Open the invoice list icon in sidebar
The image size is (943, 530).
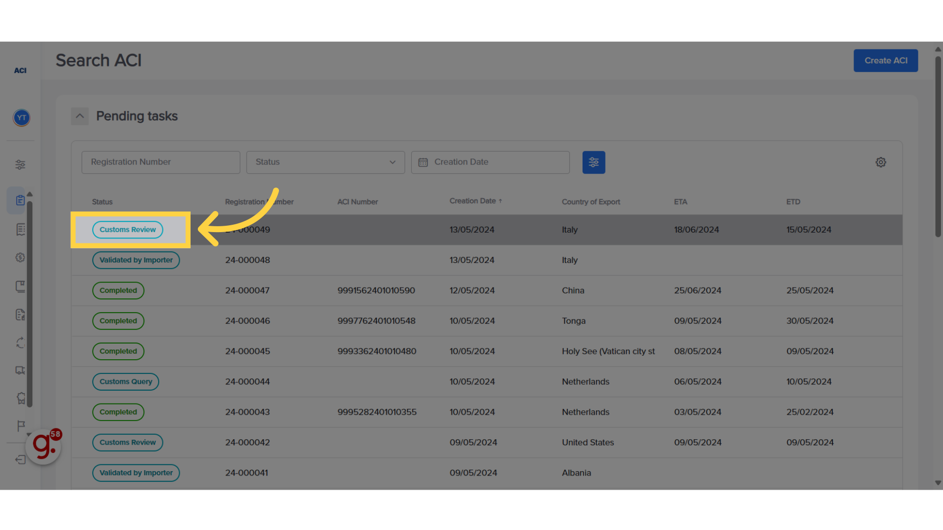[x=20, y=229]
